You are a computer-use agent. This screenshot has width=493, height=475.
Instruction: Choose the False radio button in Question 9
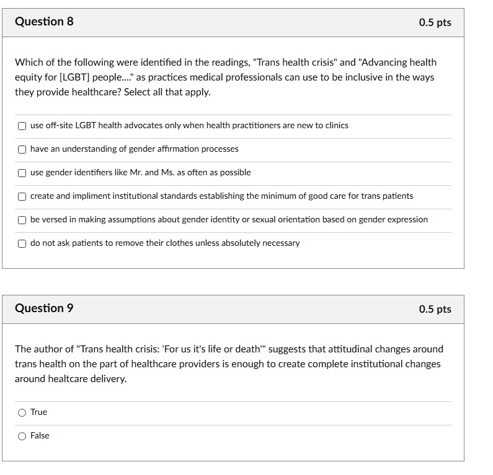(x=22, y=436)
